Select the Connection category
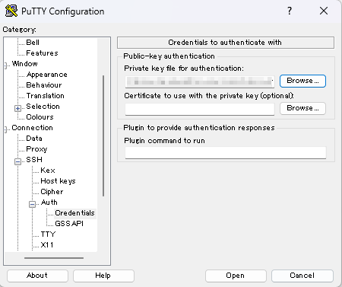Image resolution: width=342 pixels, height=287 pixels. 32,128
